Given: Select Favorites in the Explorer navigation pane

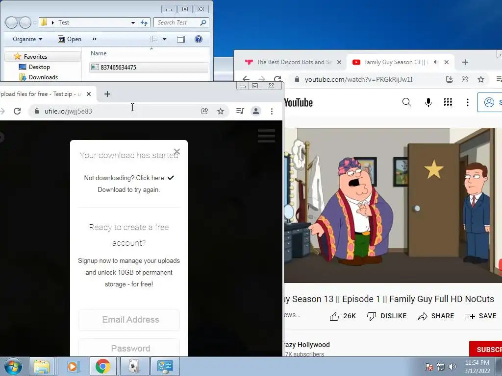Looking at the screenshot, I should pyautogui.click(x=35, y=57).
